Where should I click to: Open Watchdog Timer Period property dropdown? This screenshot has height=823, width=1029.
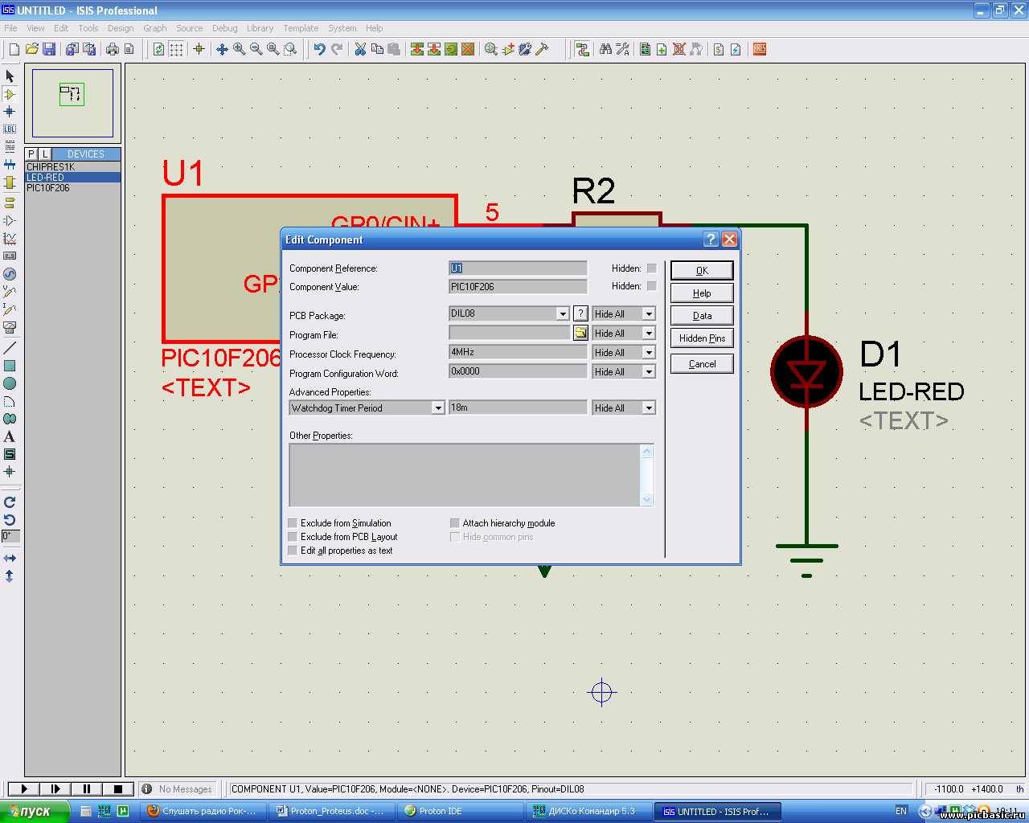(438, 408)
